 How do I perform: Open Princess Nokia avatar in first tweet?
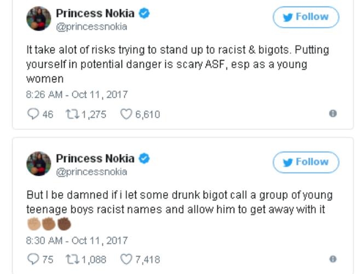coord(39,19)
